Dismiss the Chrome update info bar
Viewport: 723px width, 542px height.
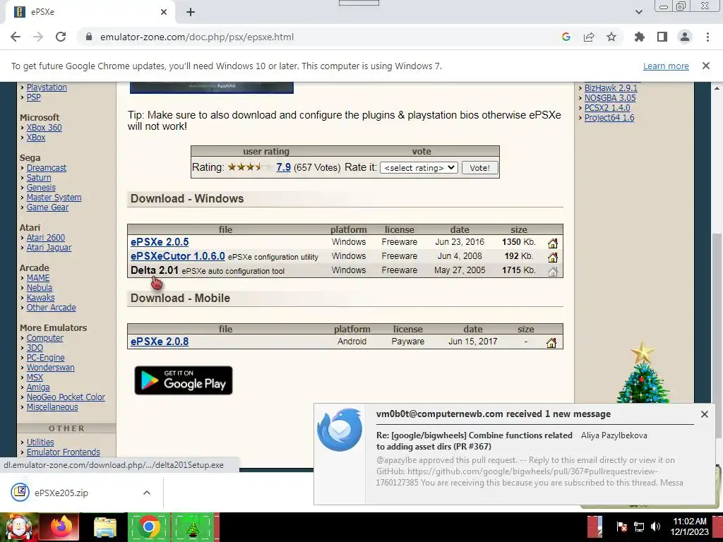[x=705, y=66]
